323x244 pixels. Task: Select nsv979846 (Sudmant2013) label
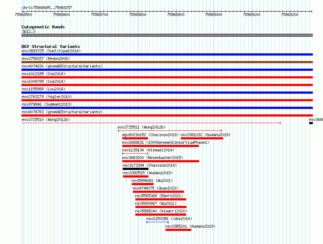(x=47, y=104)
